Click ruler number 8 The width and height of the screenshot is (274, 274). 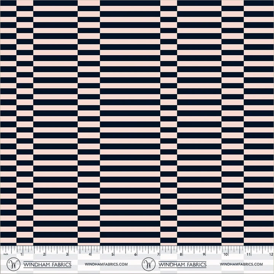coord(181,254)
